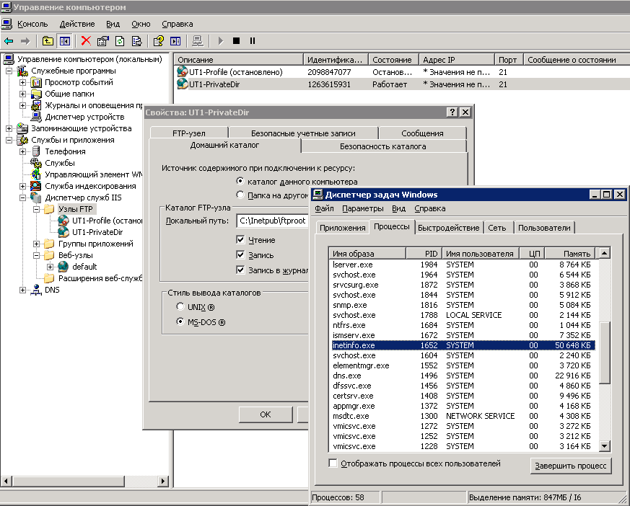
Task: Toggle the Чтение (Read) checkbox
Action: tap(241, 240)
